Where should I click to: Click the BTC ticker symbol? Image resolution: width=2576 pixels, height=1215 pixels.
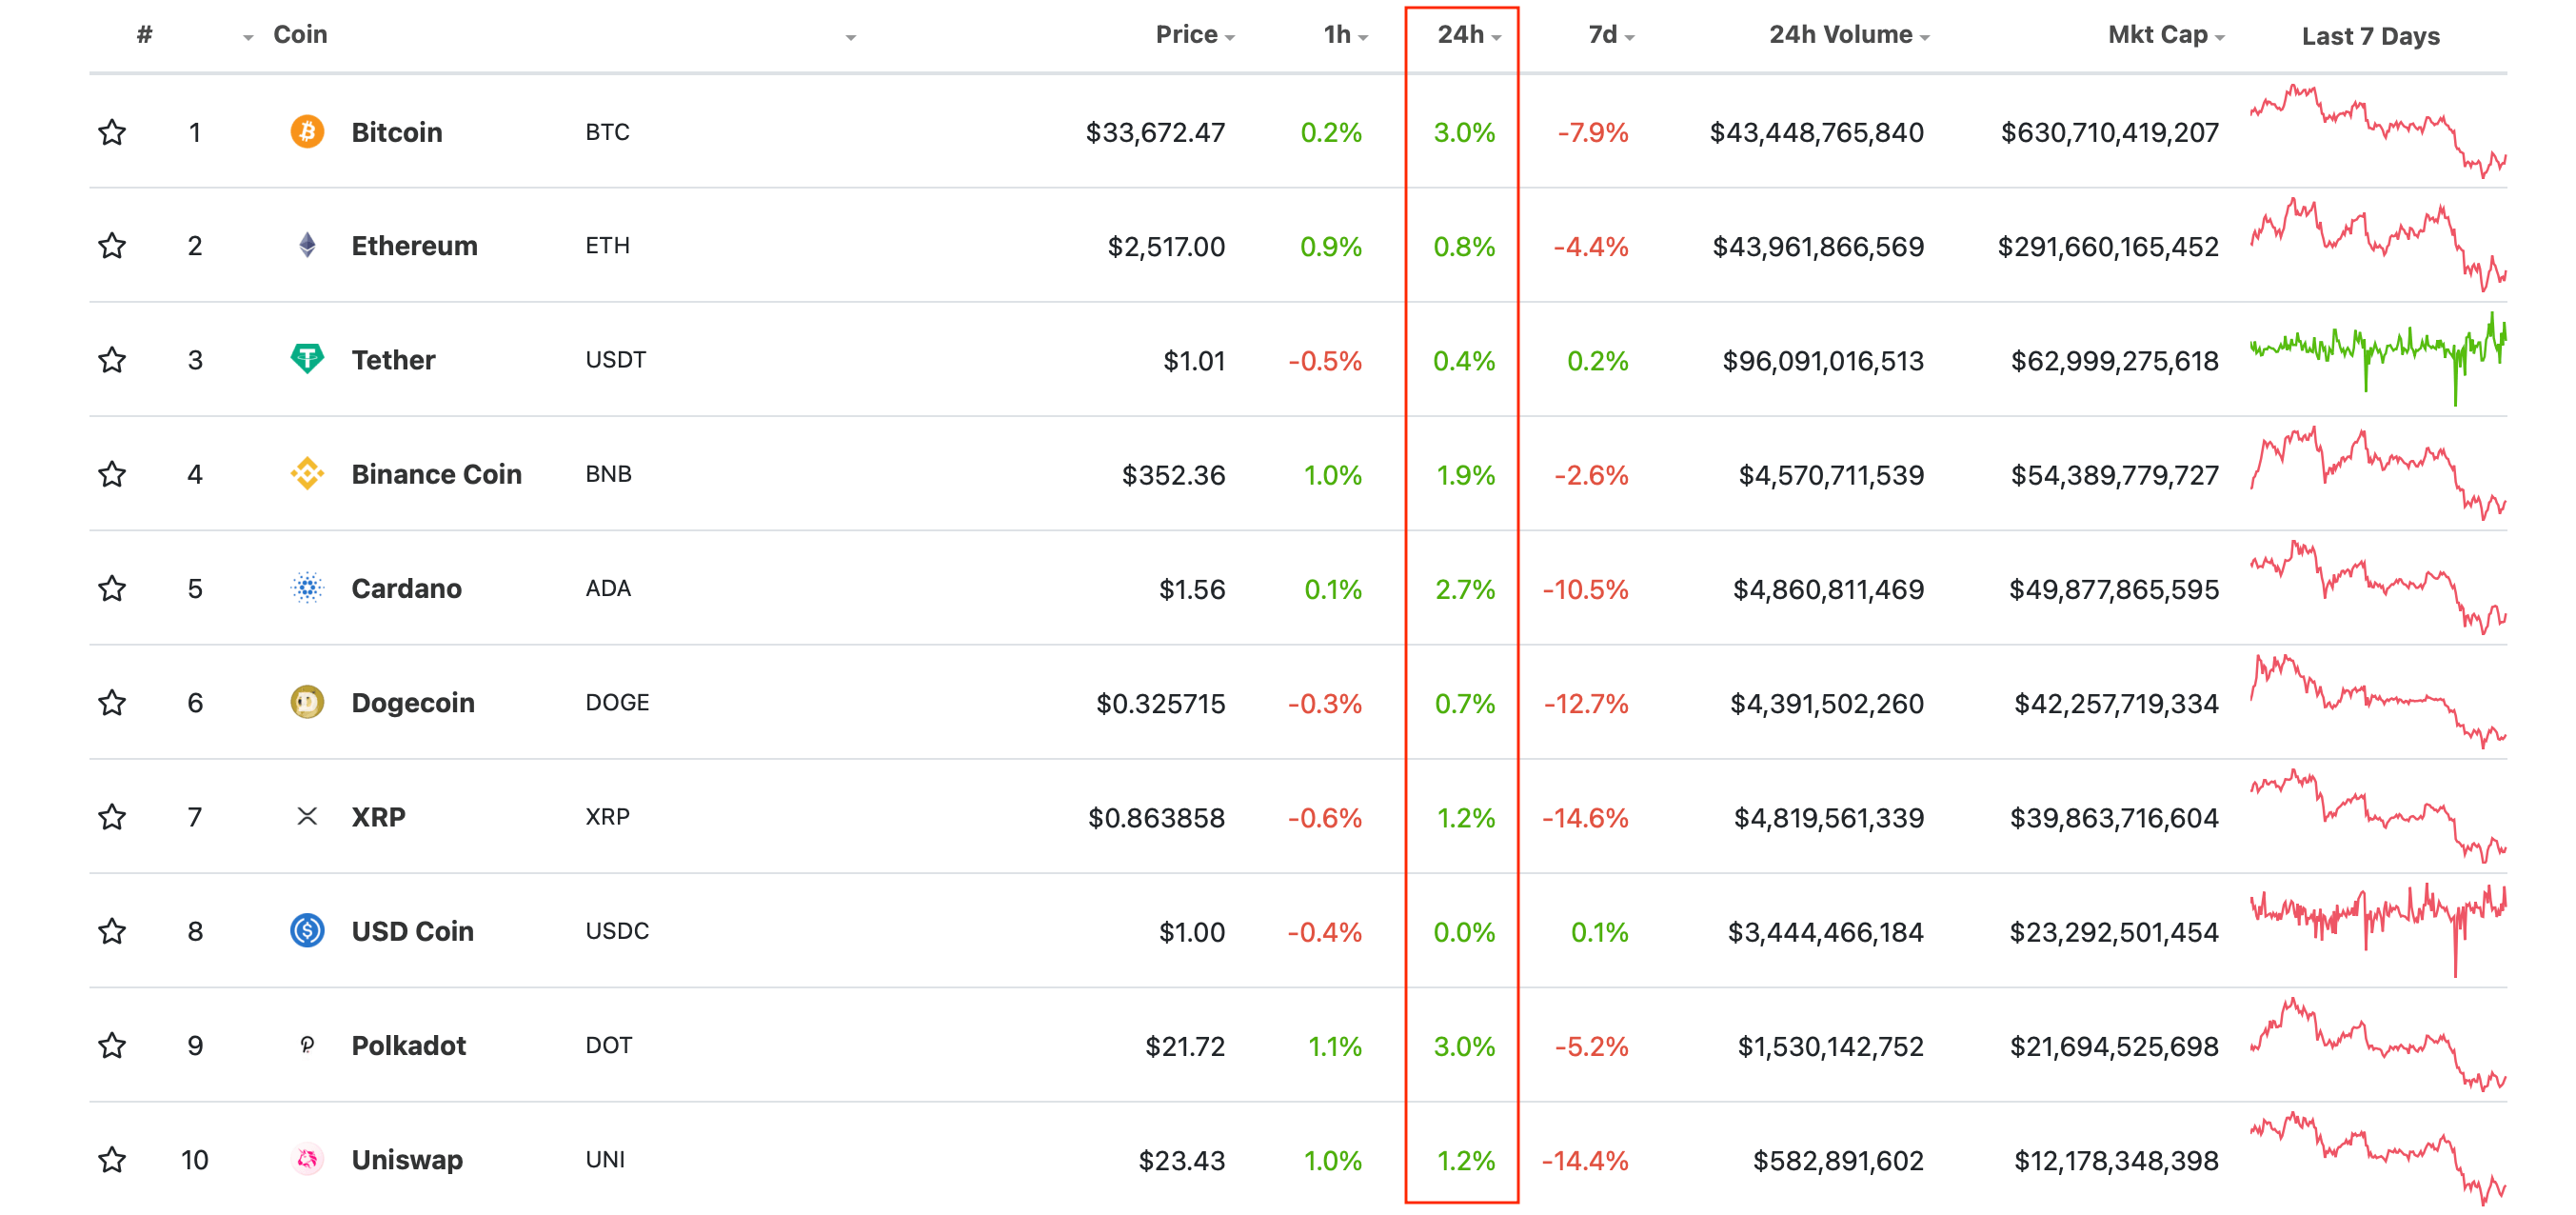click(608, 132)
